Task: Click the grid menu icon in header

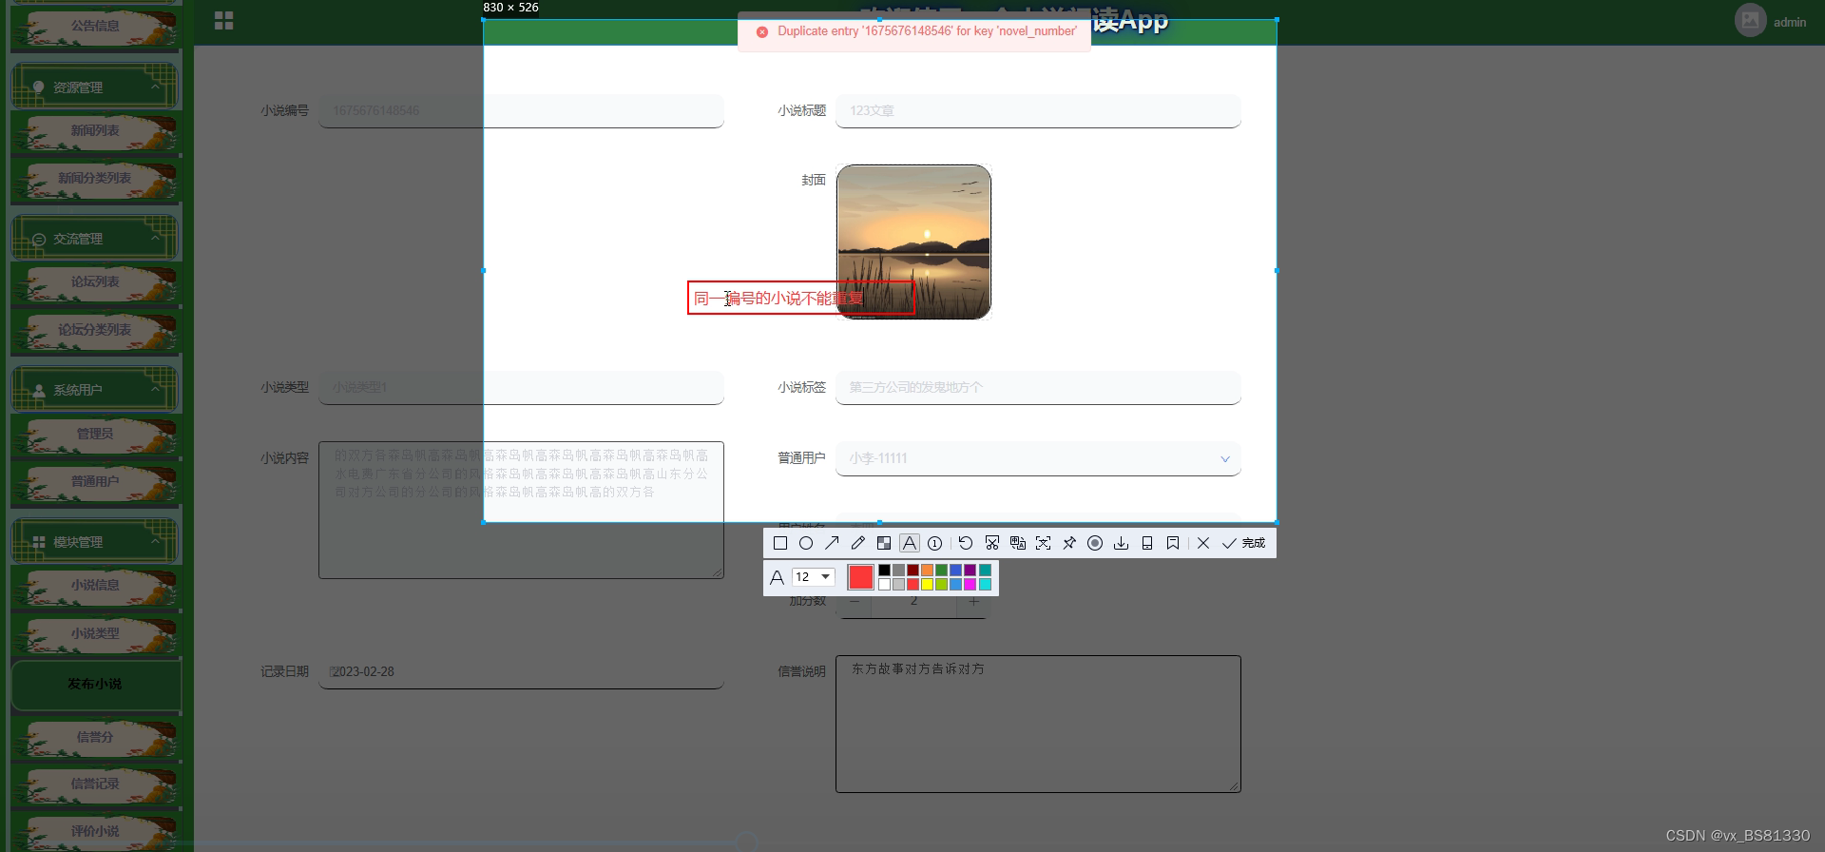Action: (224, 21)
